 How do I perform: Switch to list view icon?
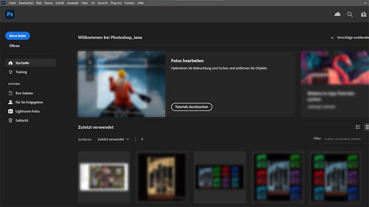coord(357,127)
